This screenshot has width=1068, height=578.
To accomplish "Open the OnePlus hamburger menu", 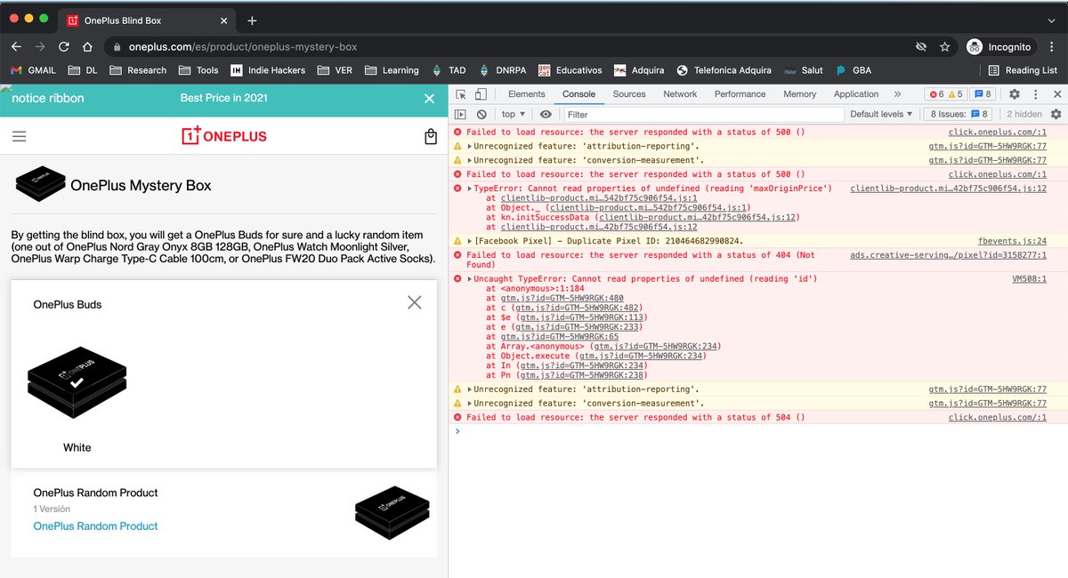I will tap(20, 136).
